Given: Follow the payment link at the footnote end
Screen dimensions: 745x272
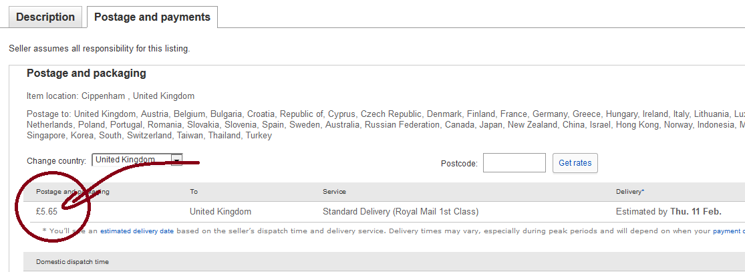Looking at the screenshot, I should pyautogui.click(x=729, y=232).
